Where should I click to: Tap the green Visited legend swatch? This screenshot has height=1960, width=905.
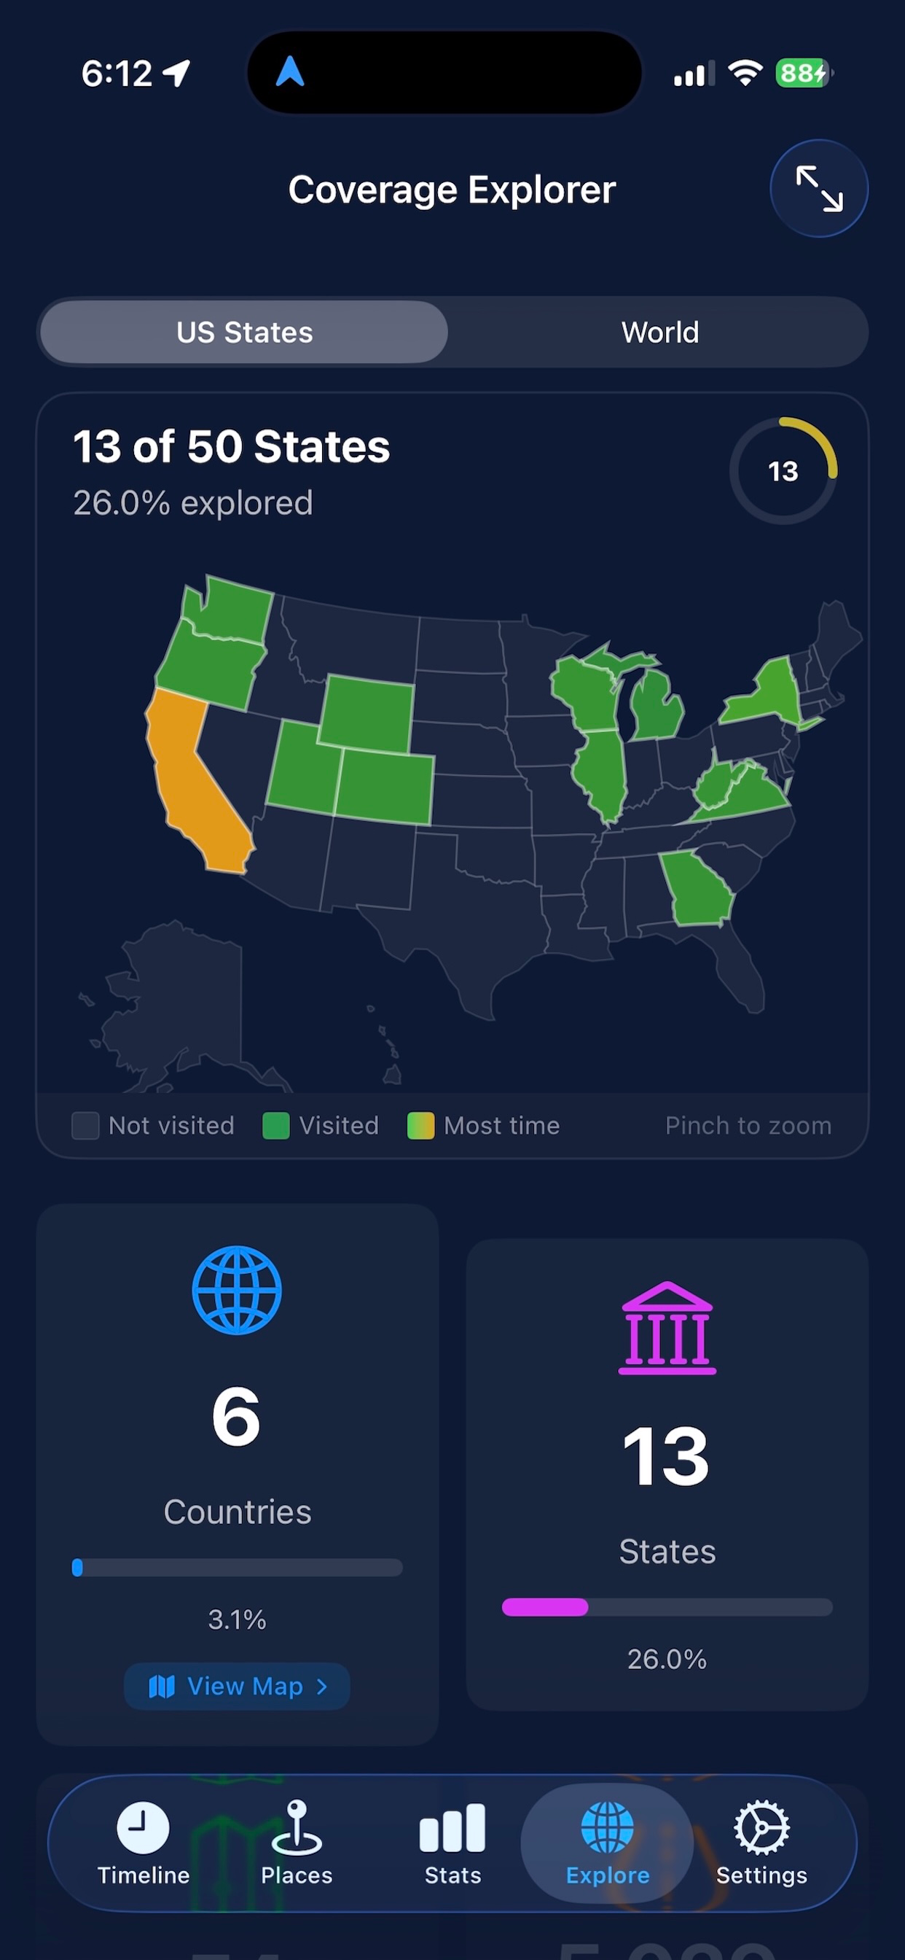pos(275,1126)
